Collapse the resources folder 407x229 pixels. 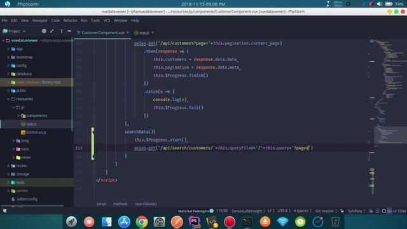[x=8, y=99]
